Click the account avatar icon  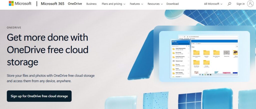click(250, 4)
